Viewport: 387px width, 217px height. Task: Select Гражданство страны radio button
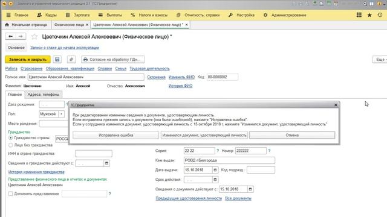[x=11, y=138]
